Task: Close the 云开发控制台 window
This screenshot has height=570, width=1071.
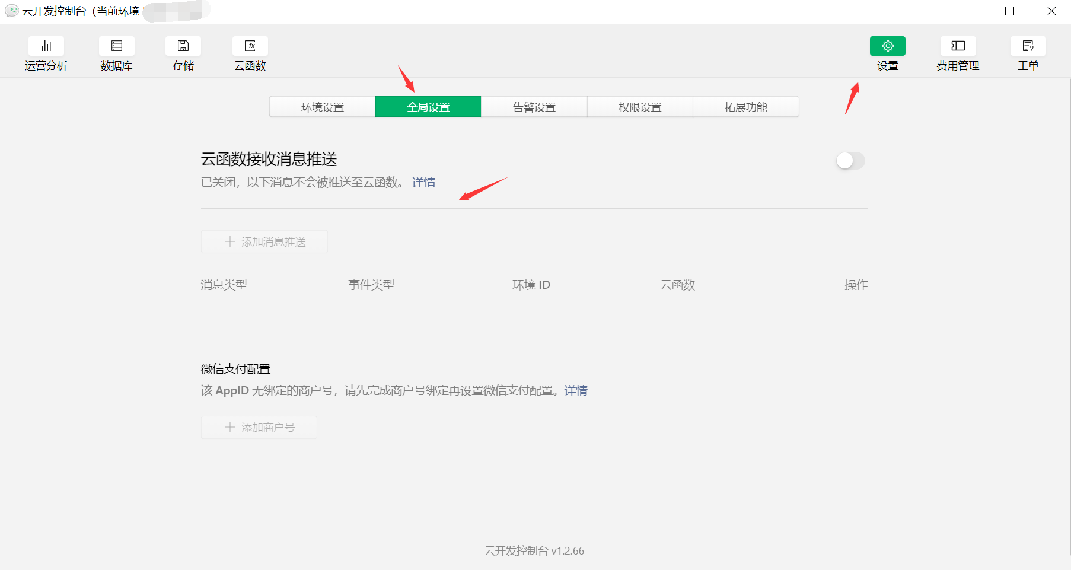Action: (x=1051, y=11)
